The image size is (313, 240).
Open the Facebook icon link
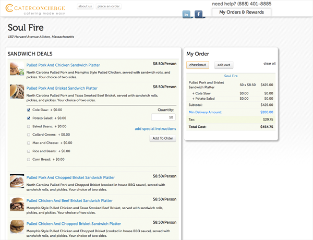(198, 14)
